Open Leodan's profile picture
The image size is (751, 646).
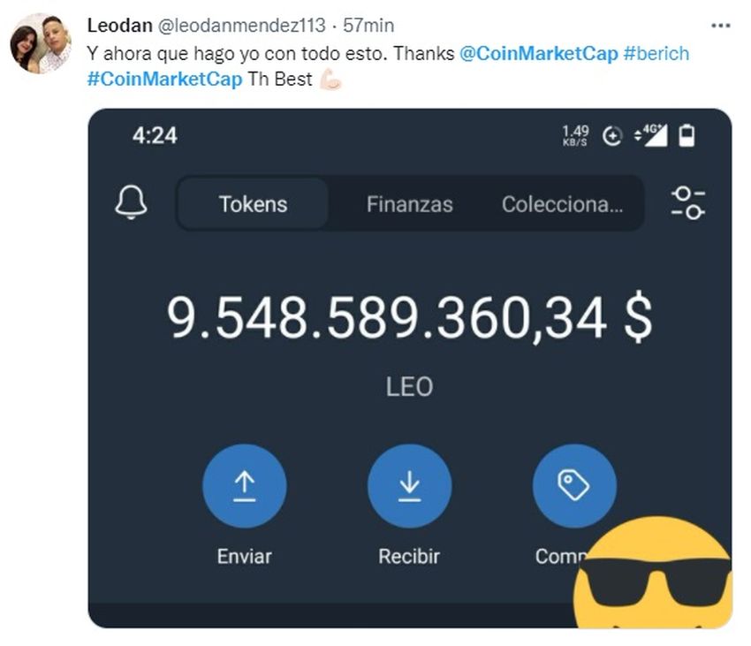coord(40,43)
